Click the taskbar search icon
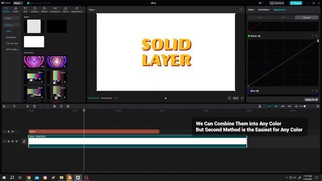 (x=12, y=177)
